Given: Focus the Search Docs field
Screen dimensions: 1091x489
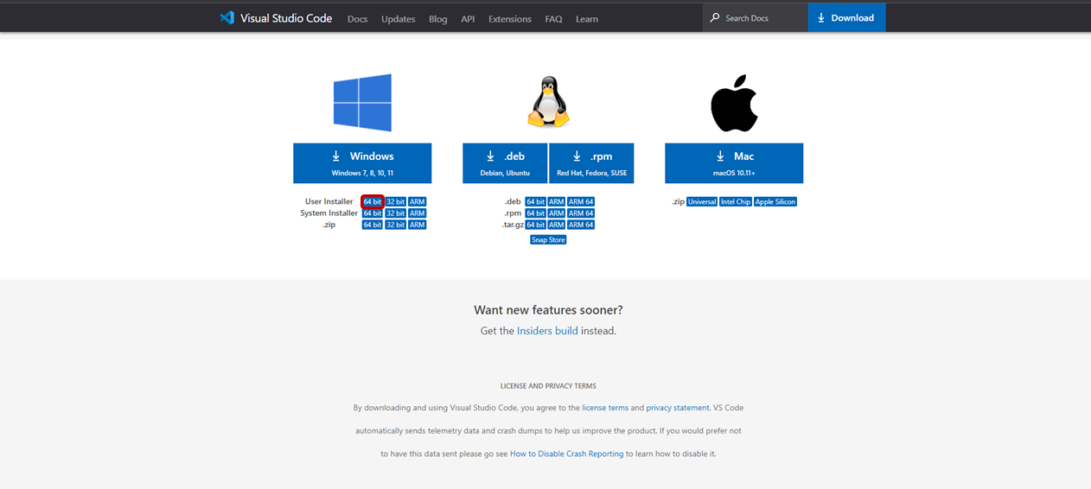Looking at the screenshot, I should [x=755, y=17].
